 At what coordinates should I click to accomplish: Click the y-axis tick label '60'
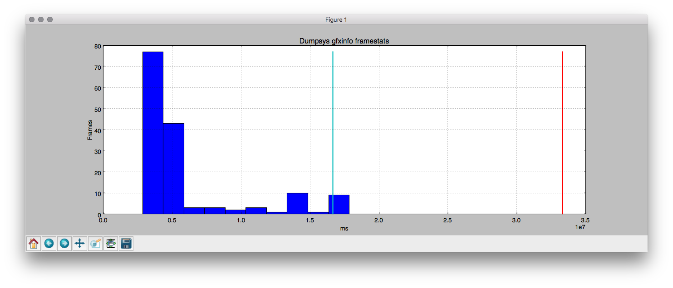click(98, 88)
